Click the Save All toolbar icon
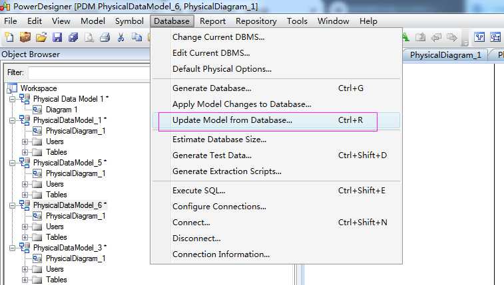 click(x=73, y=37)
